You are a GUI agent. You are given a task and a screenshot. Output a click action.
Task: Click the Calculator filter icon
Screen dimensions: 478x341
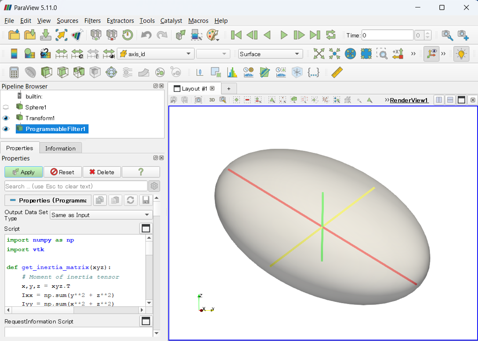[14, 72]
